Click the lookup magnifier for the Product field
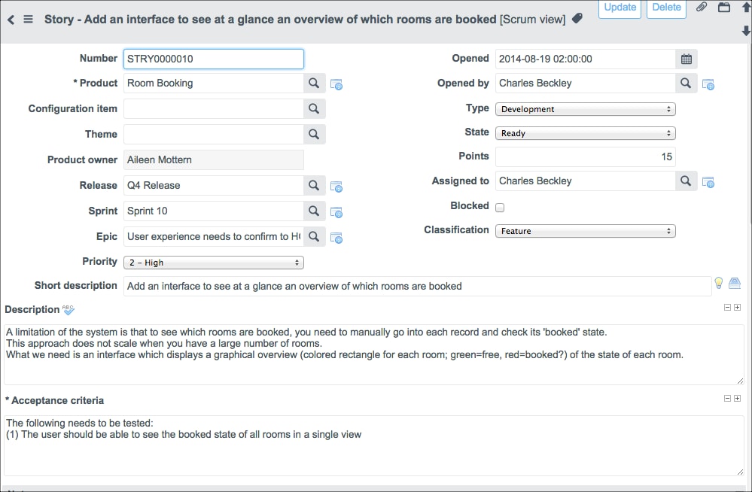The image size is (752, 492). [315, 84]
